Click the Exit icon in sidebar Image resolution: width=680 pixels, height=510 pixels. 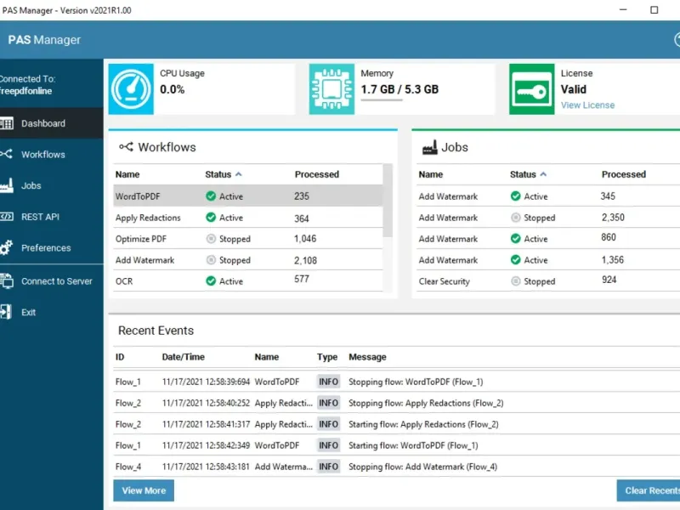pos(7,312)
